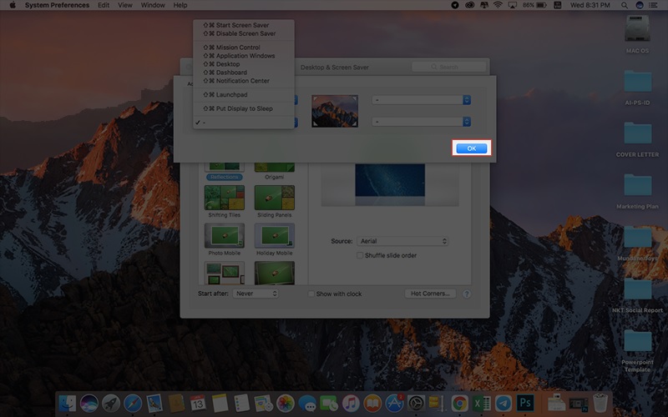Open Finder from the Dock
This screenshot has width=668, height=417.
point(68,404)
